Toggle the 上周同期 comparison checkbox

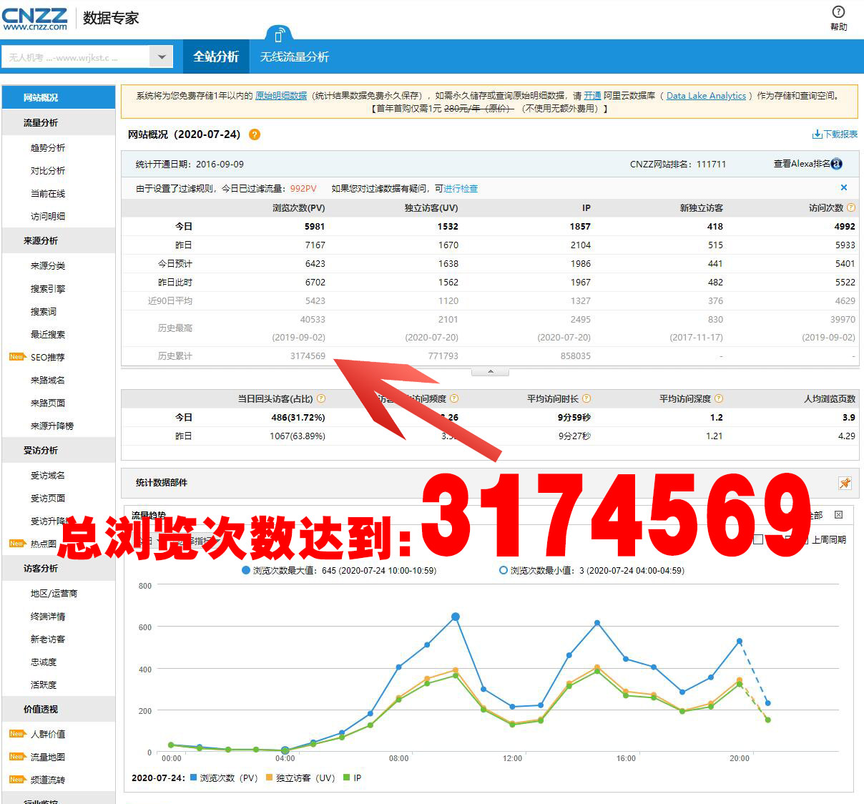804,539
